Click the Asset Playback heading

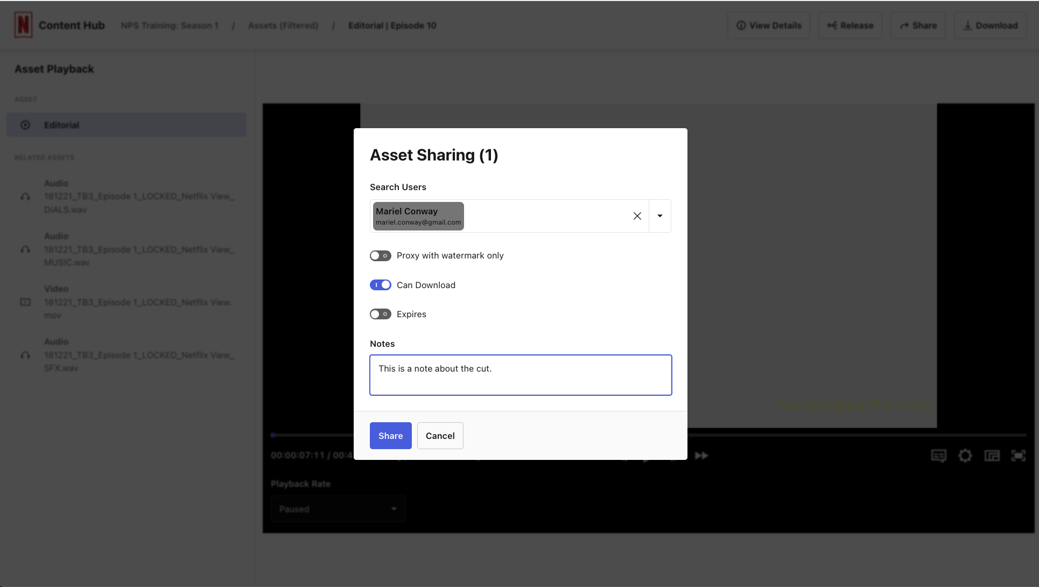[x=54, y=69]
